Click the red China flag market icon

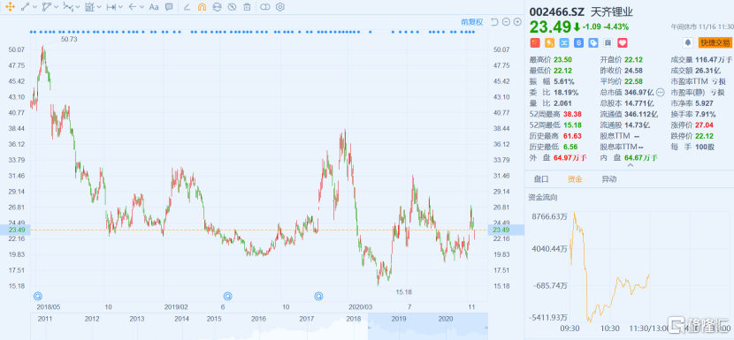coord(535,42)
